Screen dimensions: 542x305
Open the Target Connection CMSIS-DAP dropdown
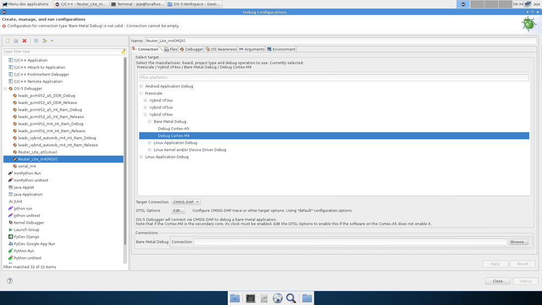(186, 202)
